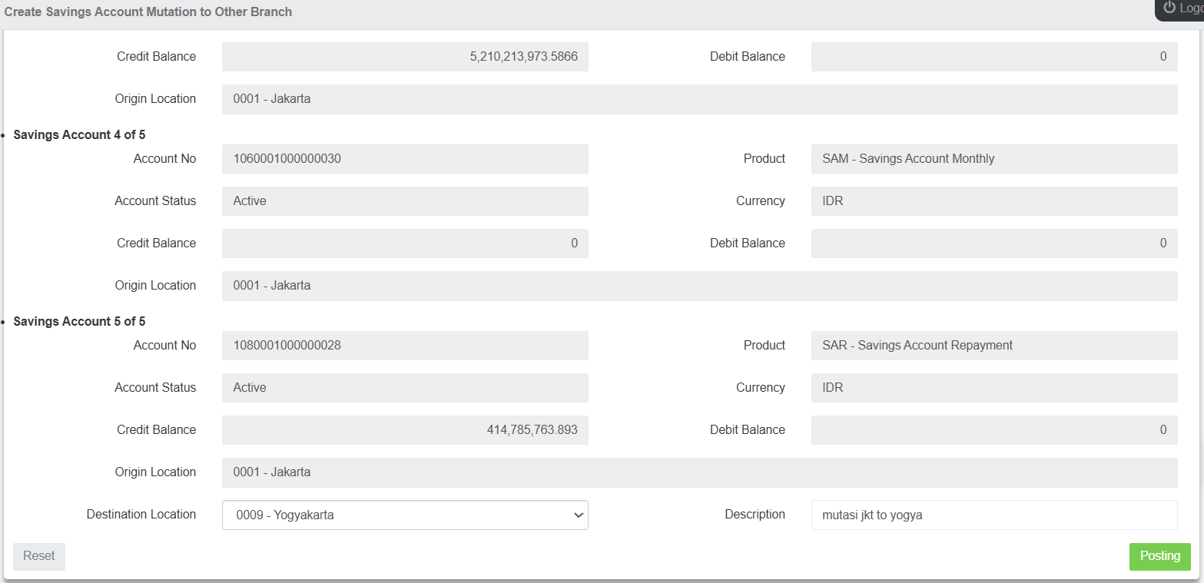
Task: Click Credit Balance field showing 5,210,213,973.5866
Action: [405, 57]
